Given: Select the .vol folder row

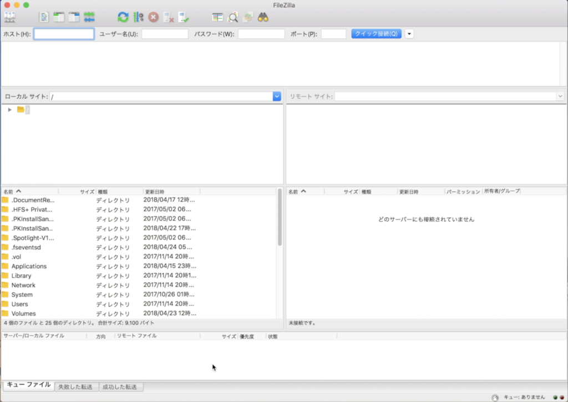Looking at the screenshot, I should point(138,257).
